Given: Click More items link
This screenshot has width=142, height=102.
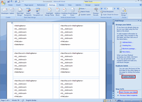Looking at the screenshot, I should pos(127,52).
